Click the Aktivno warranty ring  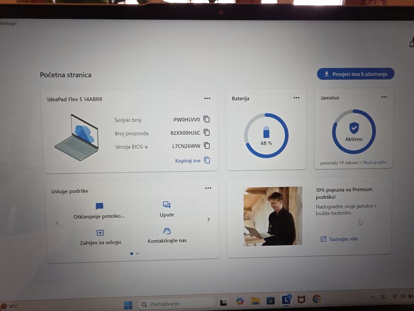coord(354,132)
